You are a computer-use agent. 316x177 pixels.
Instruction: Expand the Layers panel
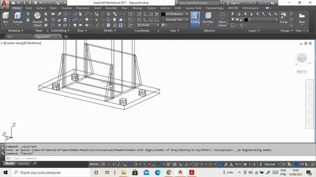[x=254, y=30]
